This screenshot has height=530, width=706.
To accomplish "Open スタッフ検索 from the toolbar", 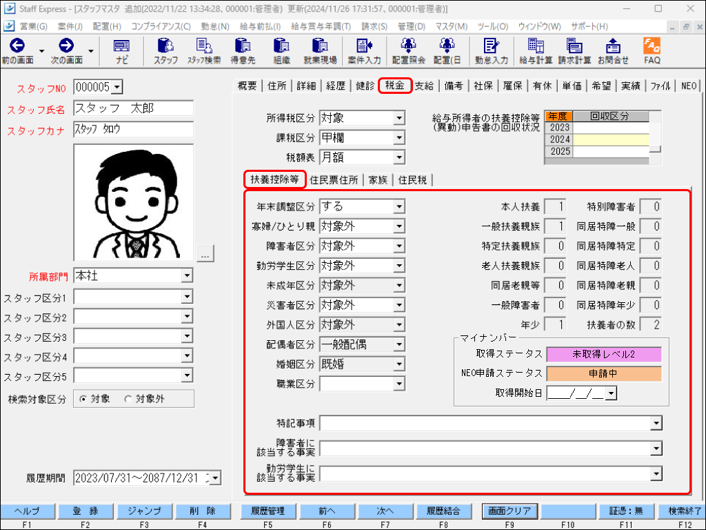I will 204,50.
